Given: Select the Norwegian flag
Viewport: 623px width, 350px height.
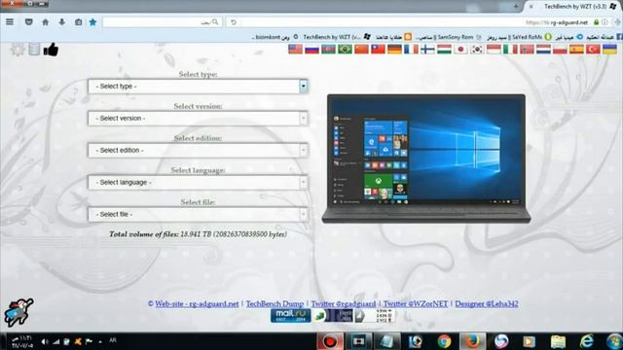Looking at the screenshot, I should click(527, 50).
